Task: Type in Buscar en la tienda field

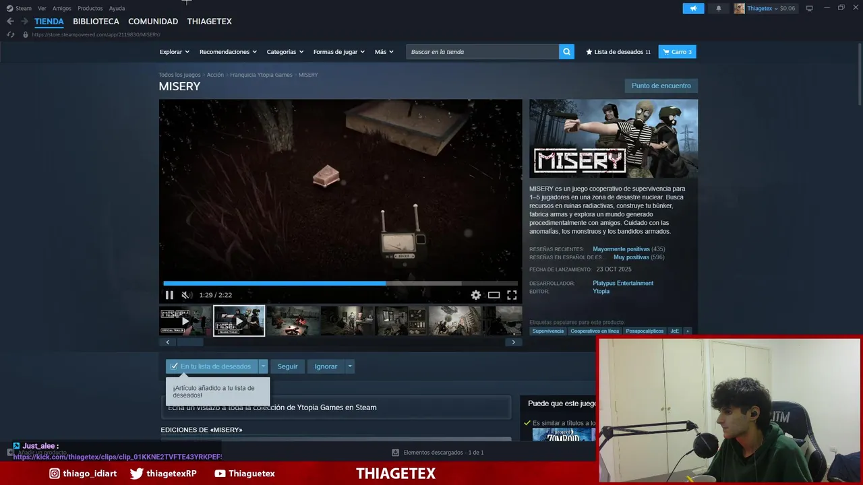Action: [x=483, y=52]
